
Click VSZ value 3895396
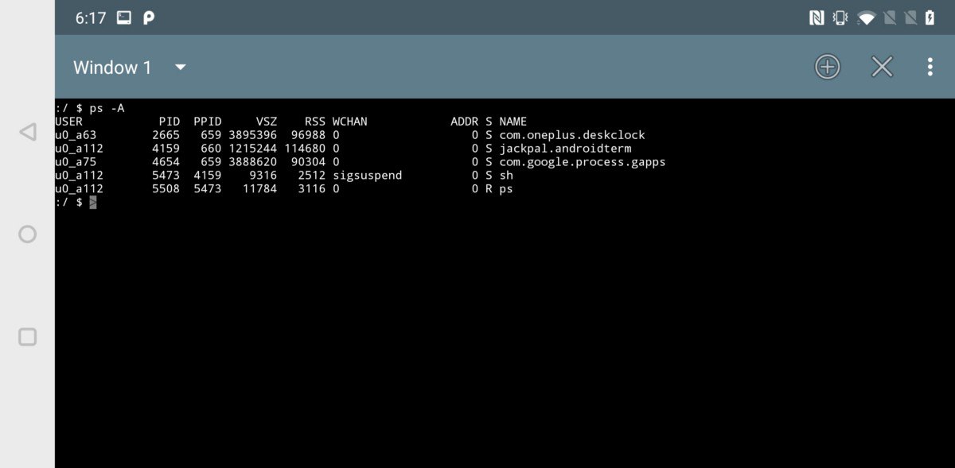(x=252, y=135)
